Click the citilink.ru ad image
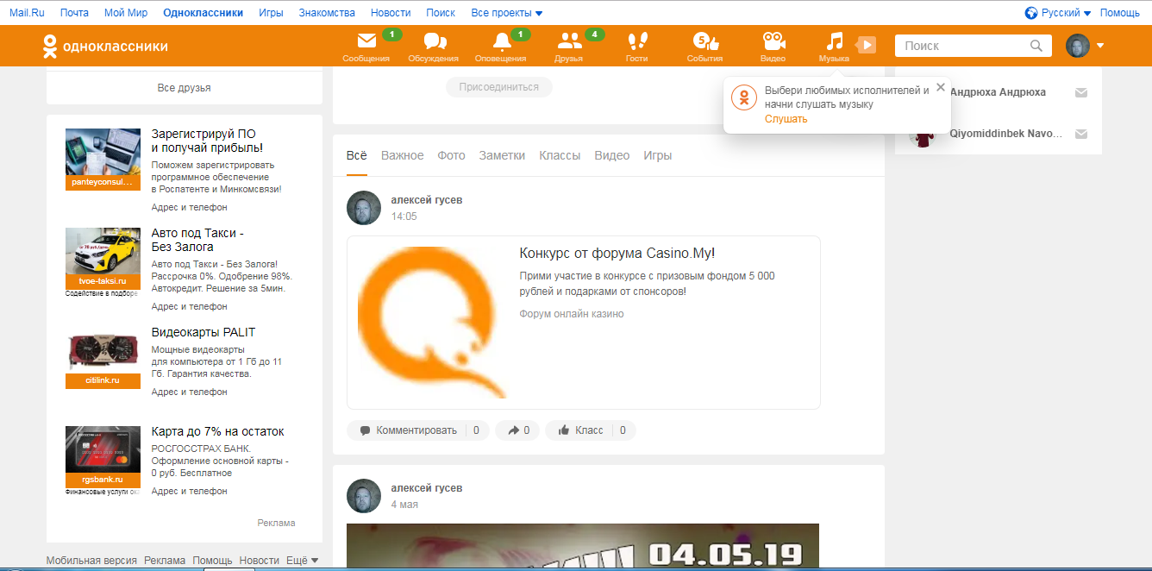Viewport: 1152px width, 571px height. tap(103, 357)
